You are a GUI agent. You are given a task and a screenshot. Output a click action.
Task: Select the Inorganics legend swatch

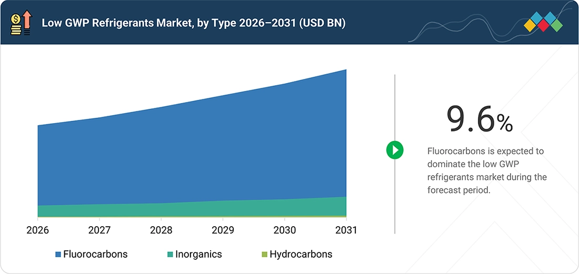[x=170, y=255]
